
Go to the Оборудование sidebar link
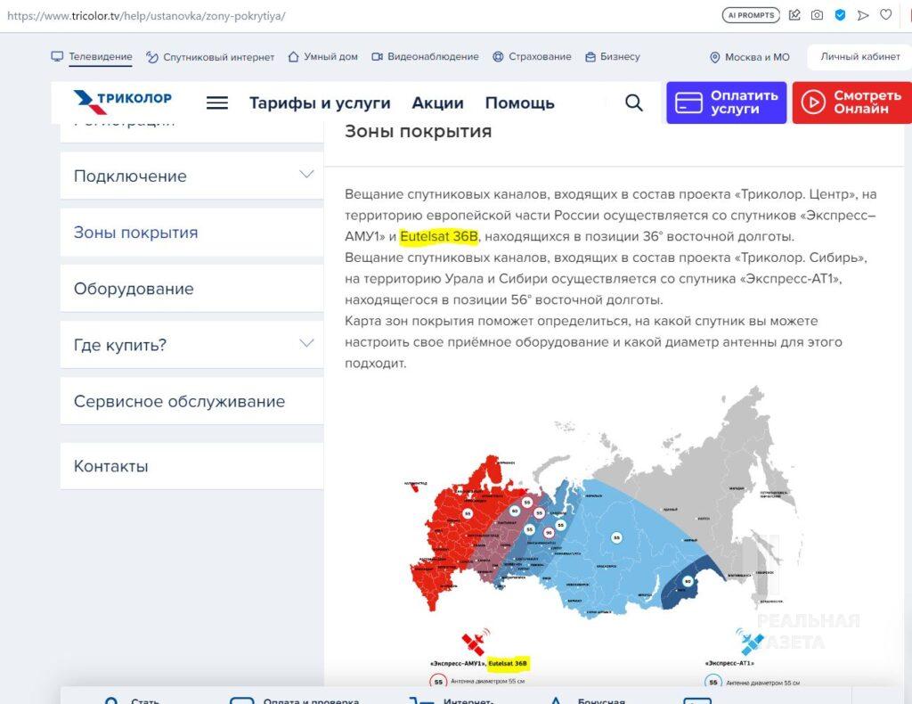(x=134, y=289)
